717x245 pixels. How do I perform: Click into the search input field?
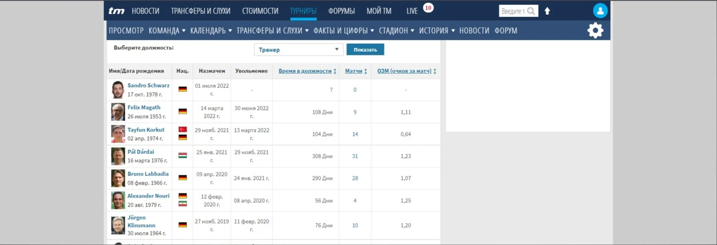[513, 11]
